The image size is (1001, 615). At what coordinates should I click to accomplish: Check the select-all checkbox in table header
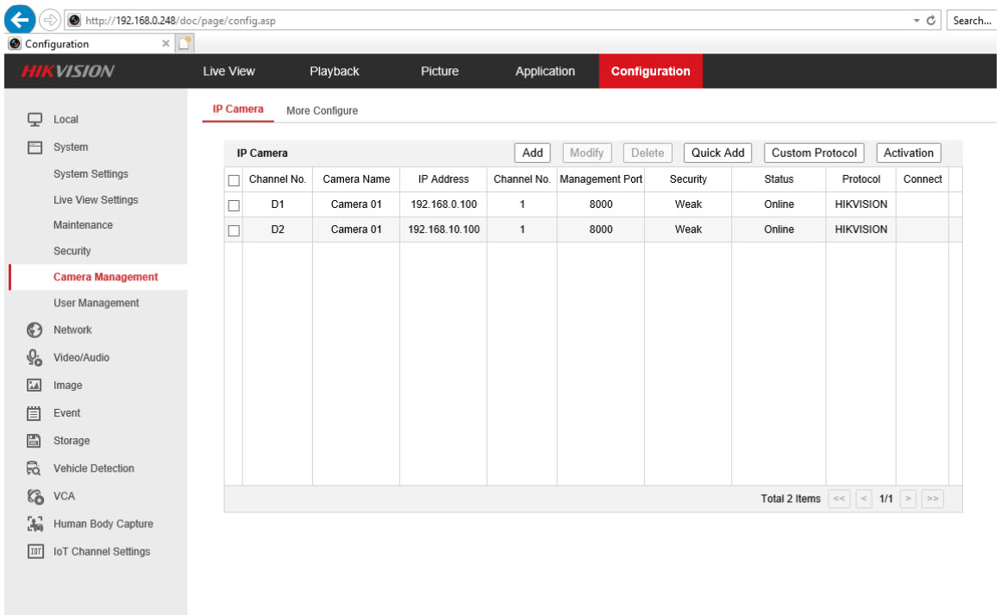coord(233,180)
